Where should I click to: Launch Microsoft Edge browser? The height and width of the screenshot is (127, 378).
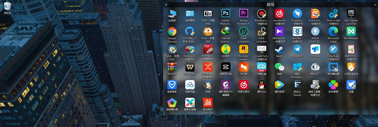coord(333,31)
